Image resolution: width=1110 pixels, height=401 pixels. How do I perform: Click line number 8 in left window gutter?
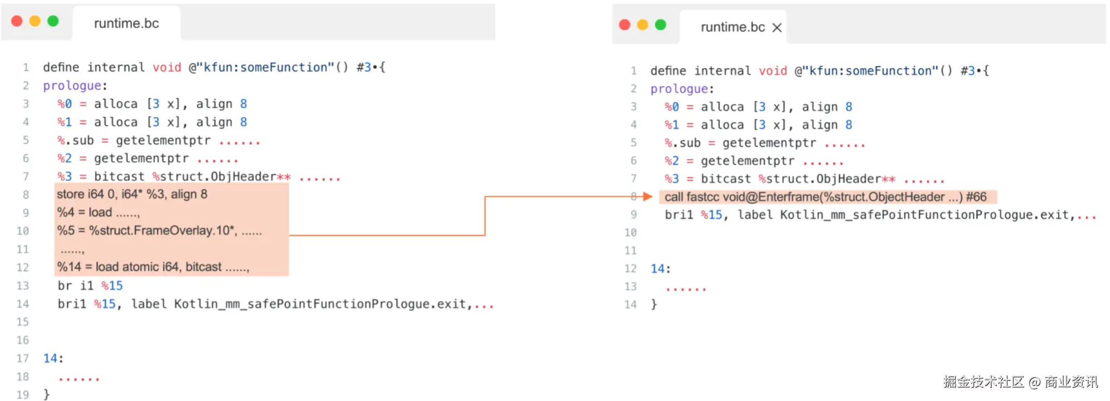coord(26,195)
